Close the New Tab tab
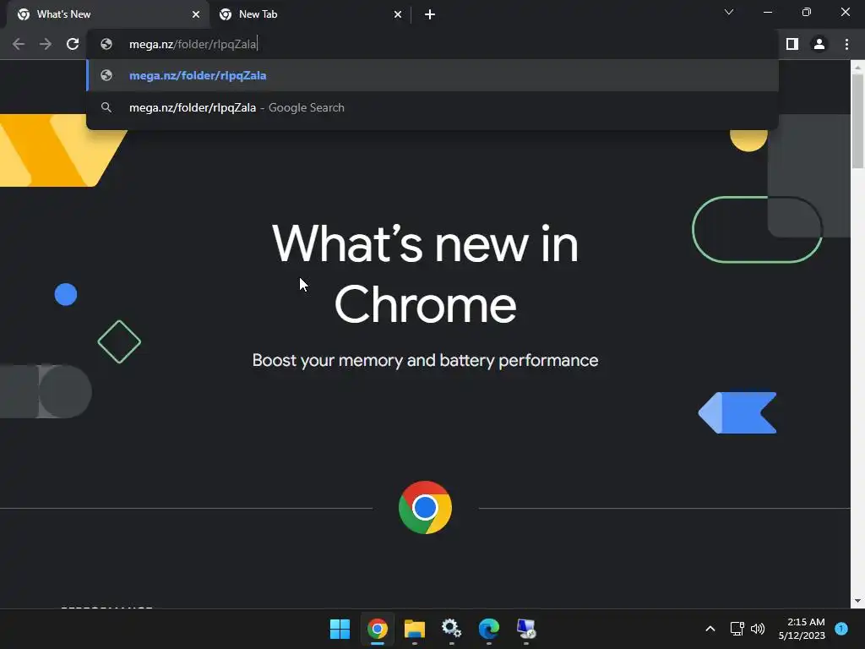Image resolution: width=865 pixels, height=649 pixels. [x=398, y=14]
